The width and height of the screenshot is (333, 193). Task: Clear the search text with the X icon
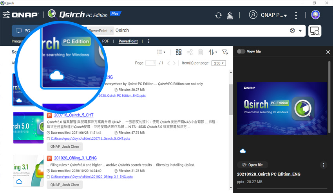tap(292, 30)
